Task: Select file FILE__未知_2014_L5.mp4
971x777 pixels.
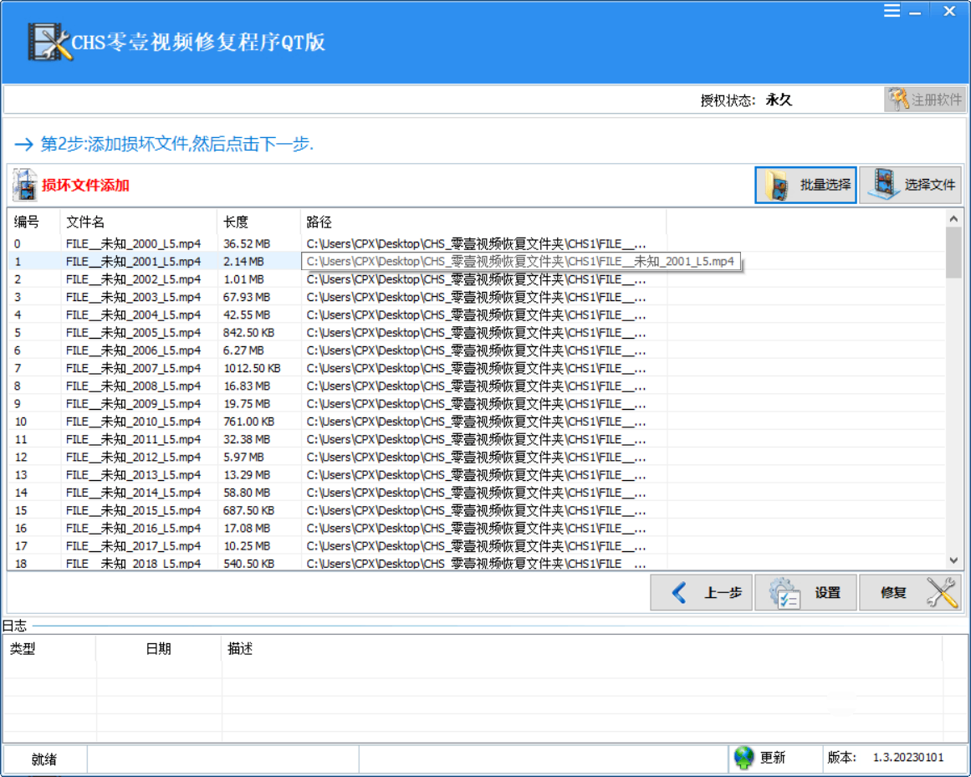Action: 133,493
